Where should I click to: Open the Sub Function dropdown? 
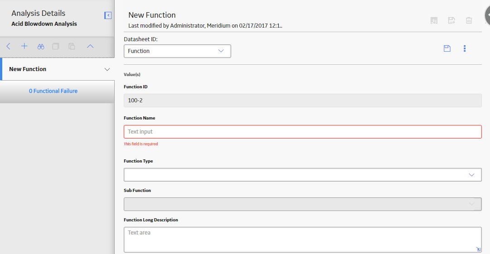(302, 204)
